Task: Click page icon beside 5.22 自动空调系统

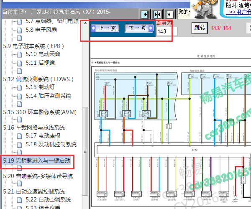Action: pos(20,200)
